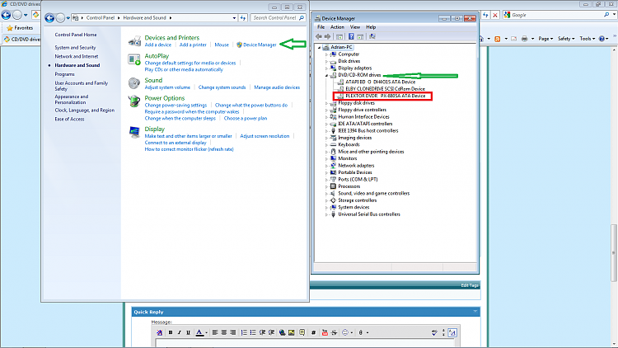Open font color dropdown arrow in editor
618x348 pixels.
[207, 333]
